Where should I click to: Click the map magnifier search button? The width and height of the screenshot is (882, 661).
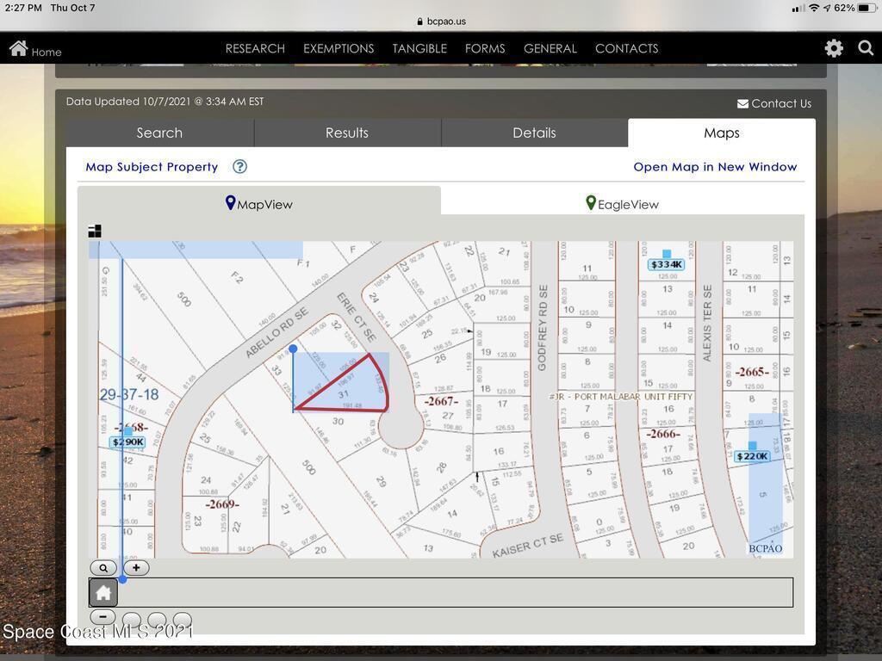(x=103, y=568)
